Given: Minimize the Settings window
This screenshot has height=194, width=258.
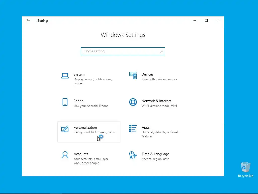Looking at the screenshot, I should [195, 21].
